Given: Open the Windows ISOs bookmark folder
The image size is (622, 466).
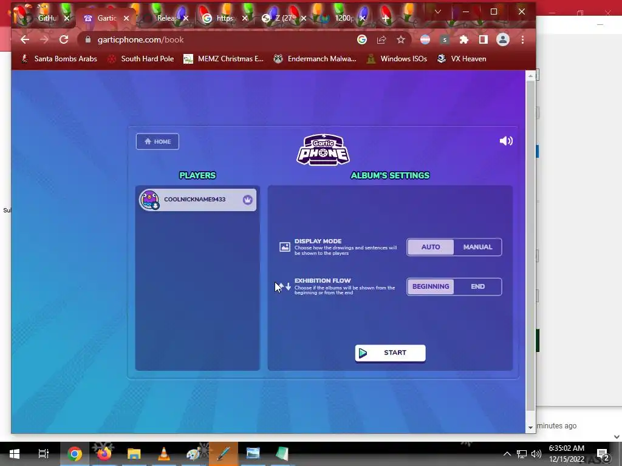Looking at the screenshot, I should pyautogui.click(x=397, y=59).
